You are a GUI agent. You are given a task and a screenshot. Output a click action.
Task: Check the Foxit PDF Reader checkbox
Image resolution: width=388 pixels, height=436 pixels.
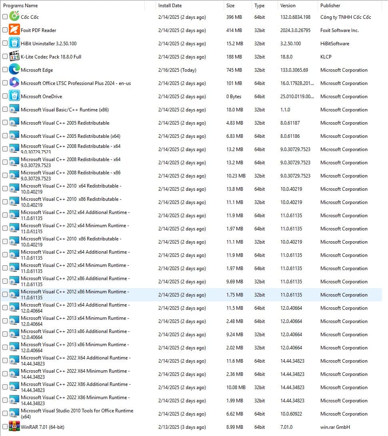[5, 30]
